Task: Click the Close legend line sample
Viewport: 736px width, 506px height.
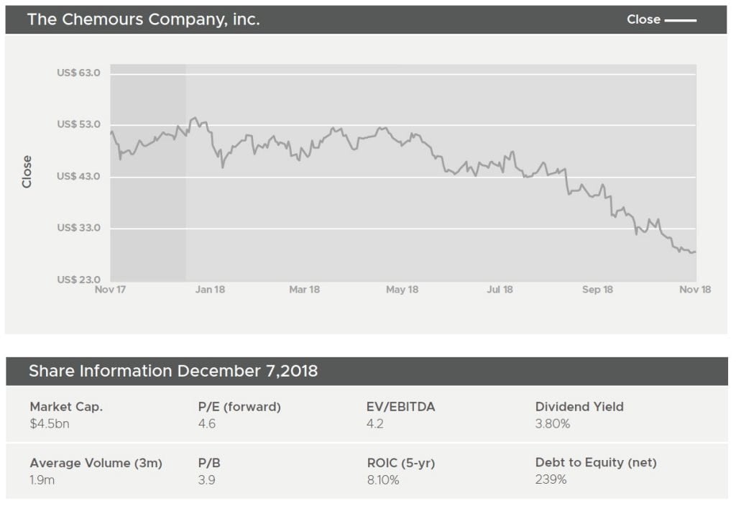Action: [x=680, y=20]
